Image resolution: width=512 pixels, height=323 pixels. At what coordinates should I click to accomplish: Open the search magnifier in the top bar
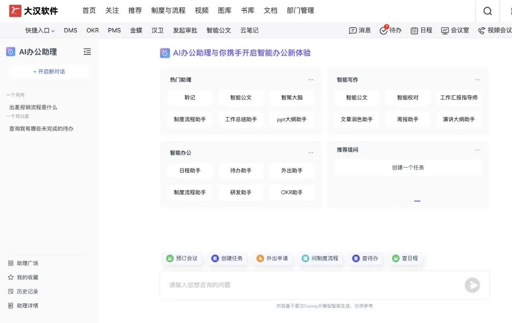[x=487, y=10]
